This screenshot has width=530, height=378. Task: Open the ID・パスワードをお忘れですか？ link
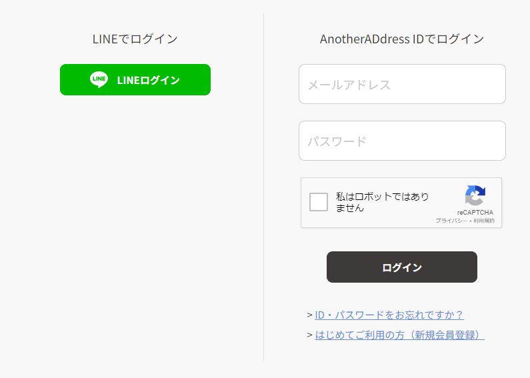click(x=389, y=315)
